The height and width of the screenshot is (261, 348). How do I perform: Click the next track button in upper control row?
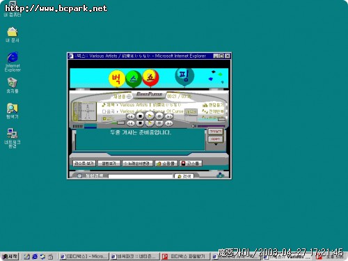click(169, 116)
